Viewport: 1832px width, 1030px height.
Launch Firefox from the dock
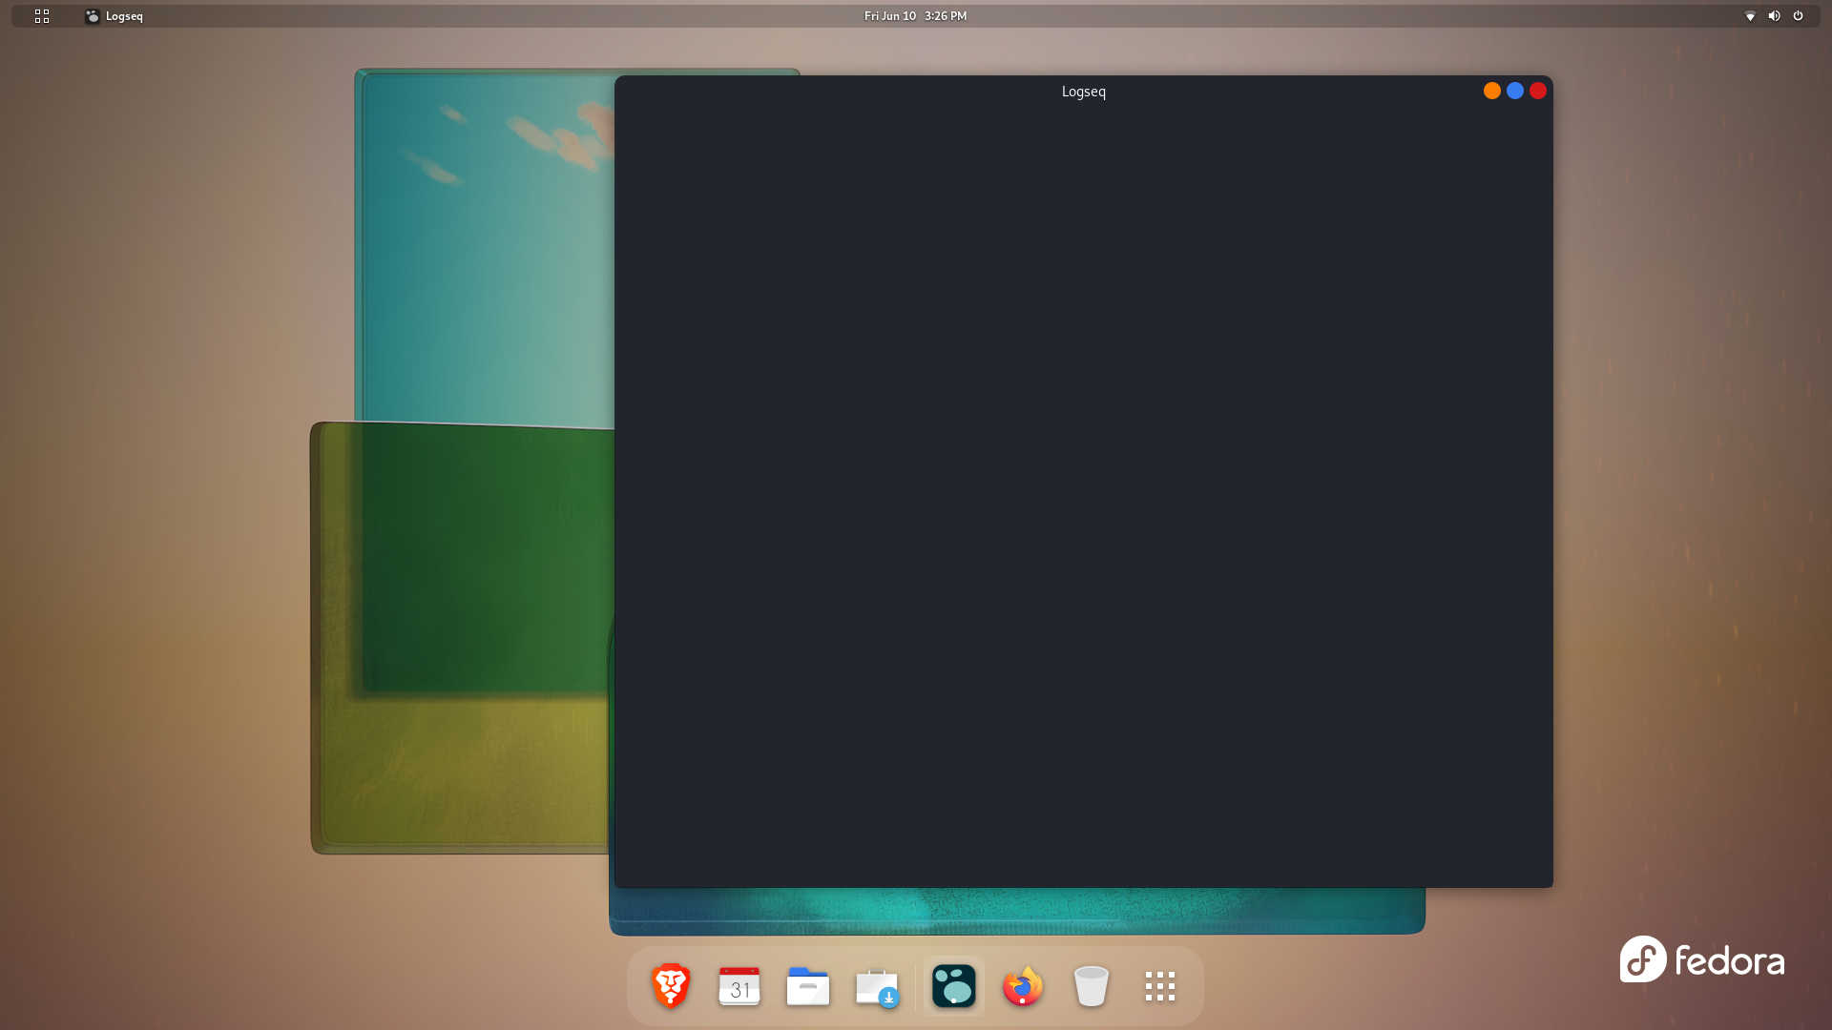pos(1023,986)
